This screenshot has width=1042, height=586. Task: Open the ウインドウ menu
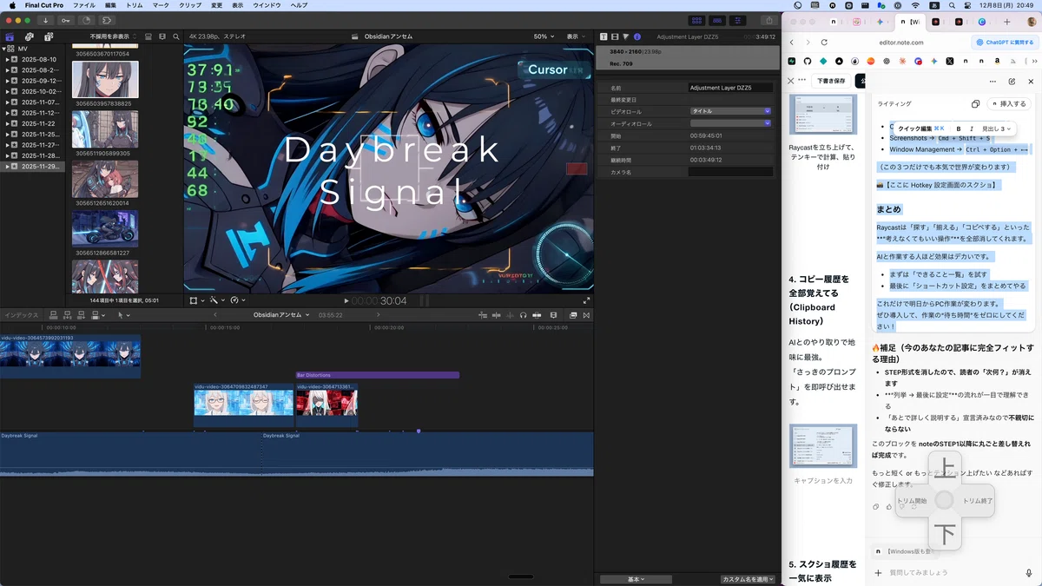point(267,5)
